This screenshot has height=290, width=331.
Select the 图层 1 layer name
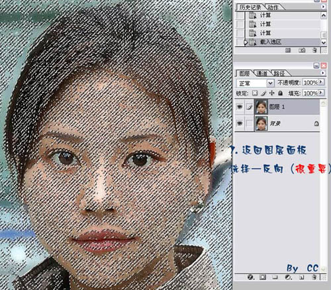(x=277, y=107)
